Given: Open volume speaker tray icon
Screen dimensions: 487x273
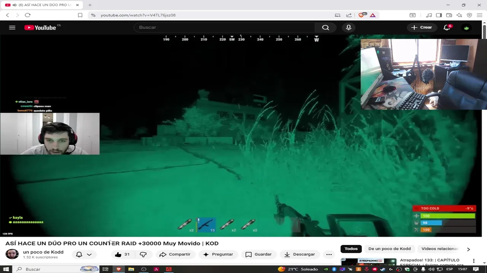Looking at the screenshot, I should coord(431,269).
